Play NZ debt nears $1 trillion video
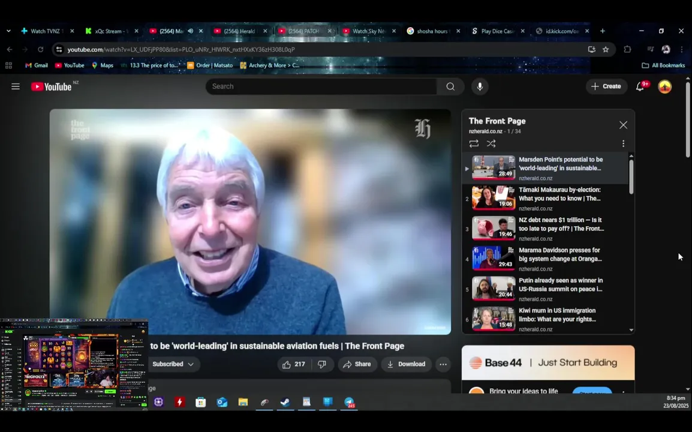The height and width of the screenshot is (432, 692). [x=545, y=229]
